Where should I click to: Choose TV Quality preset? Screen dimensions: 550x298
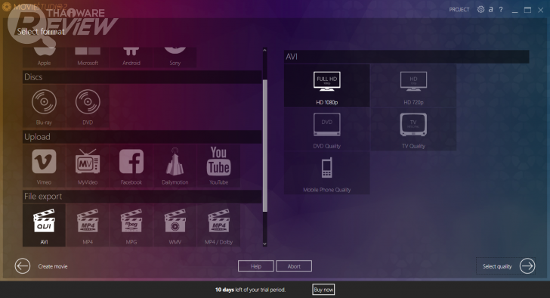(x=413, y=129)
